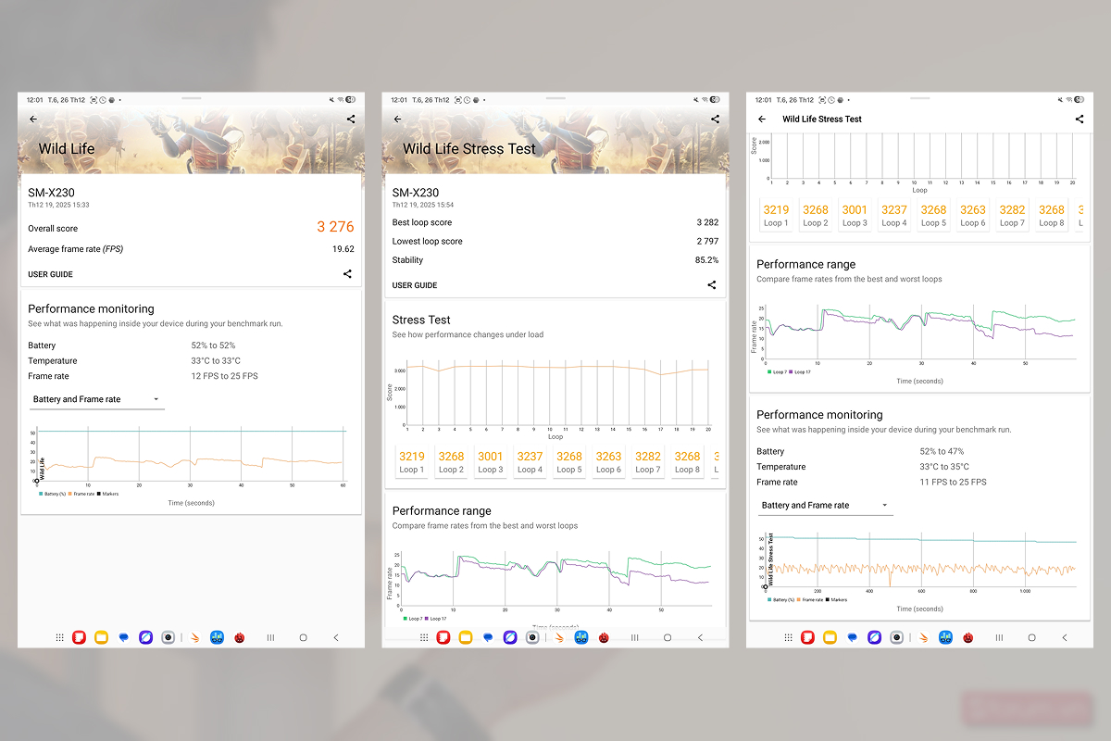Select Loop 5 card on middle screen
1111x741 pixels.
pyautogui.click(x=569, y=462)
